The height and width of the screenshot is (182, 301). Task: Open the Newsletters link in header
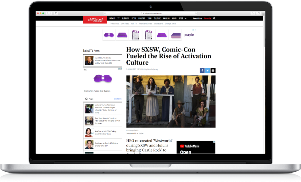[x=197, y=19]
